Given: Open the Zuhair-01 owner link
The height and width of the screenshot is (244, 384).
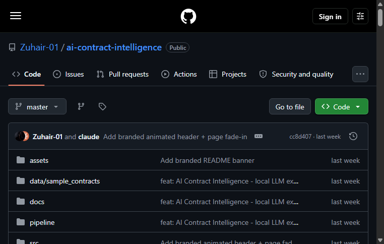Looking at the screenshot, I should [39, 47].
